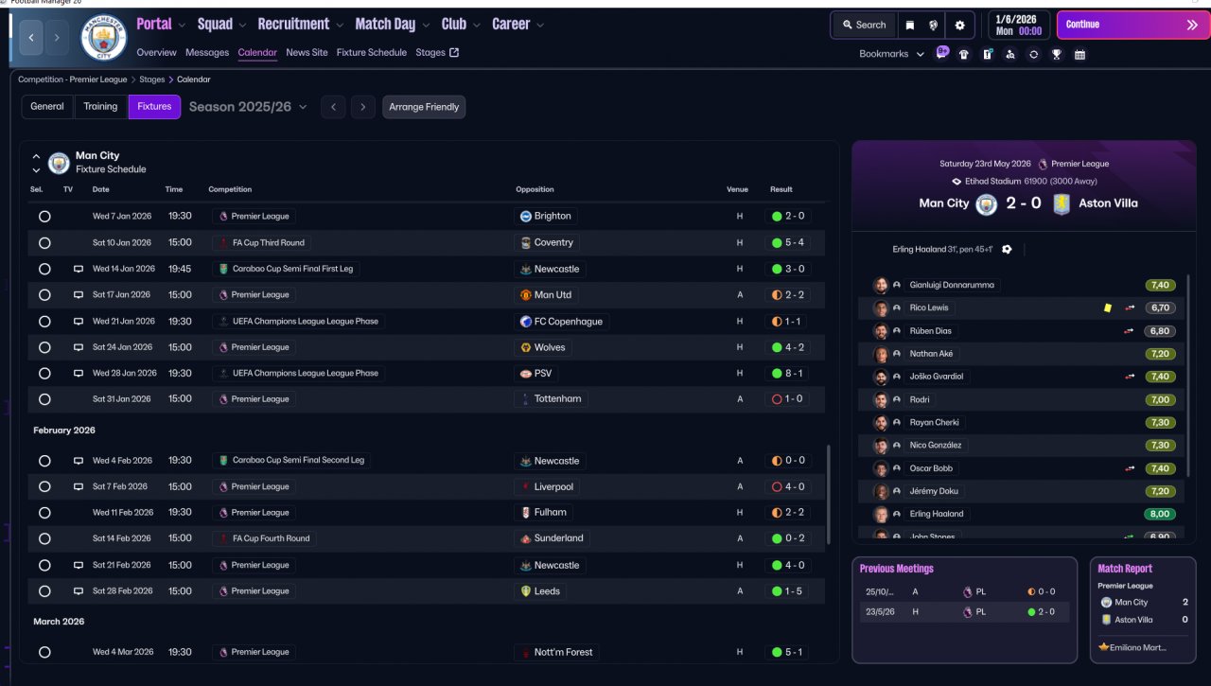Switch to the Messages tab

[x=207, y=53]
